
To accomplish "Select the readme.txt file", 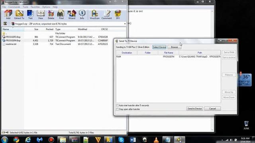I will [x=55, y=44].
